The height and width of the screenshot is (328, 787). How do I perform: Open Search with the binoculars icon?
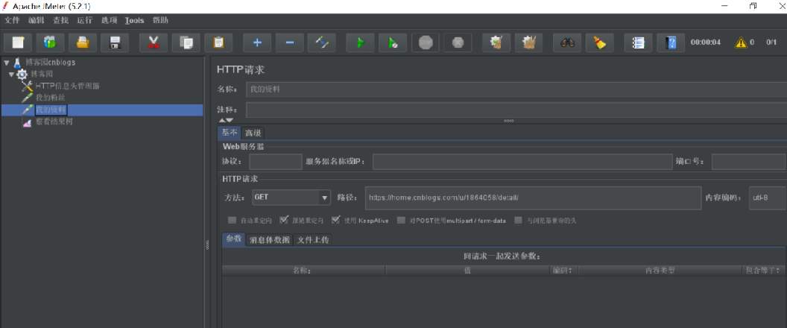[568, 42]
